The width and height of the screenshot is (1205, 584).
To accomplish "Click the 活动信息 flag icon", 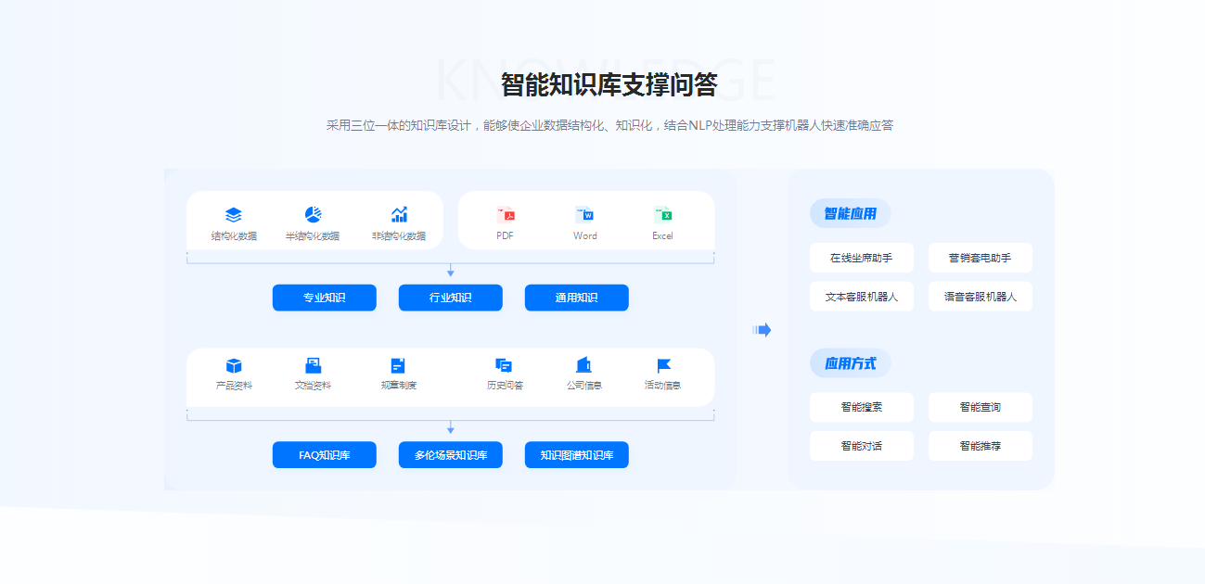I will 663,365.
